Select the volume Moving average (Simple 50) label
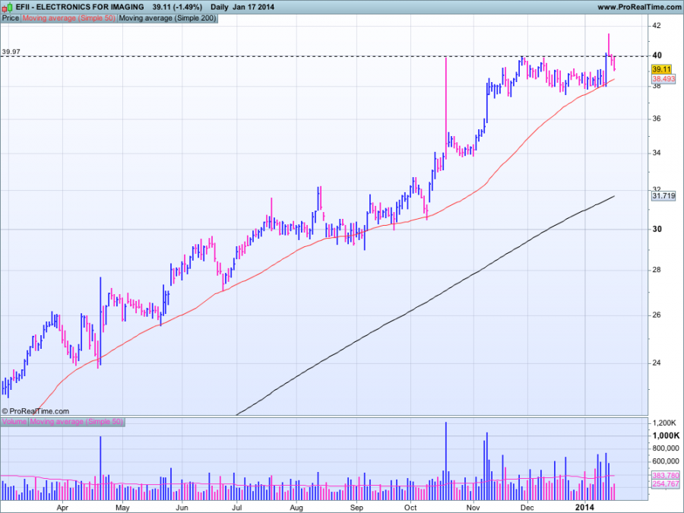 [x=76, y=422]
